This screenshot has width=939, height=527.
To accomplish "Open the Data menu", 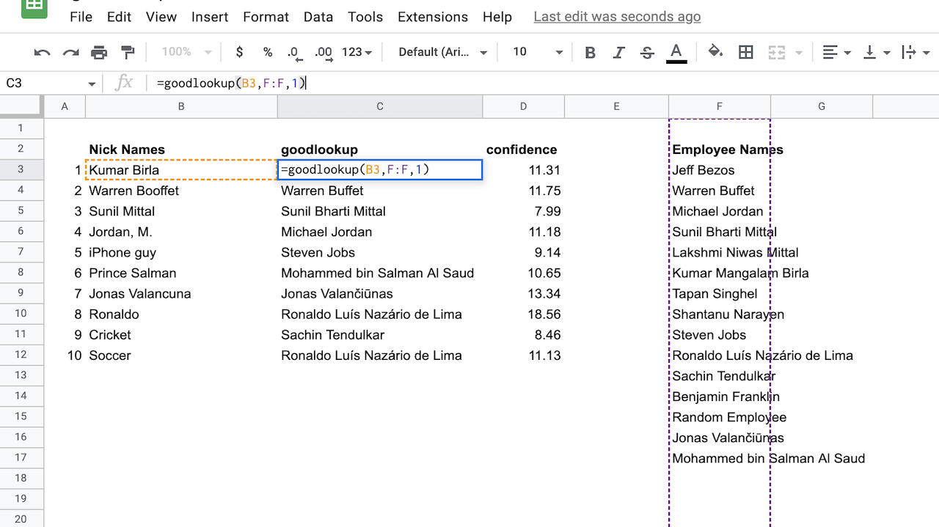I will coord(318,16).
